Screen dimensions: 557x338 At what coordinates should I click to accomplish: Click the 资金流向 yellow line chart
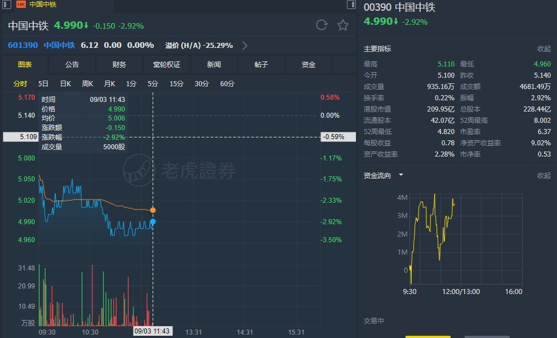coord(465,239)
